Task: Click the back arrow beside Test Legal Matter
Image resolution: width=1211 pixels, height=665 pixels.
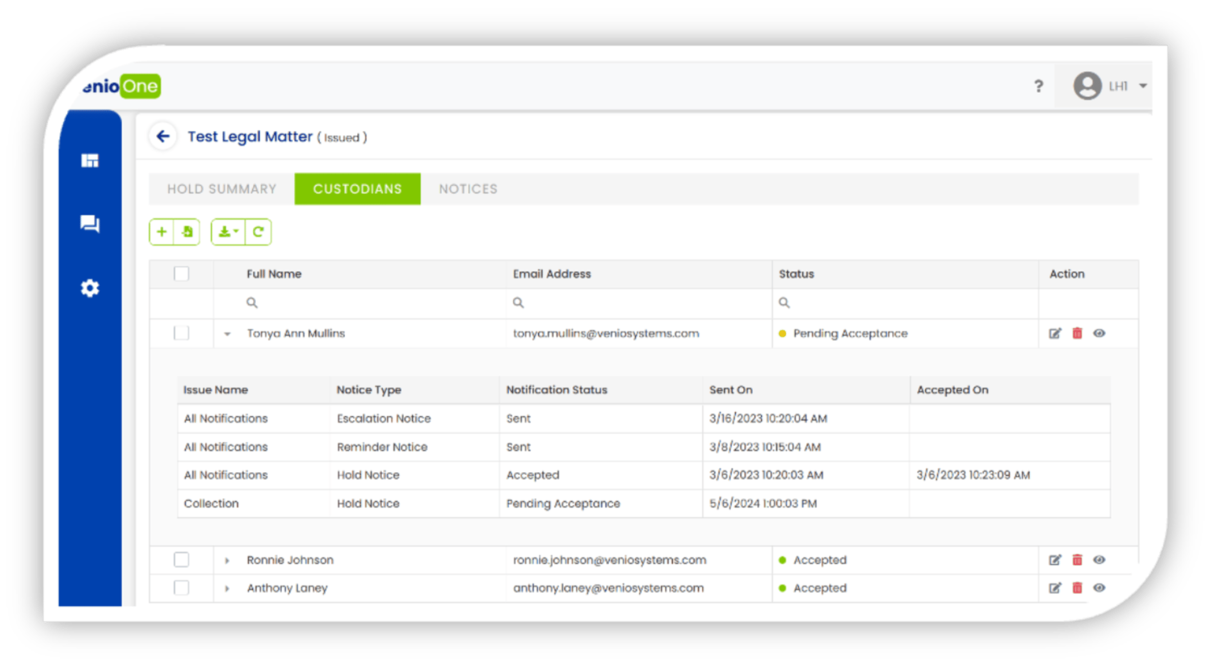Action: (x=162, y=136)
